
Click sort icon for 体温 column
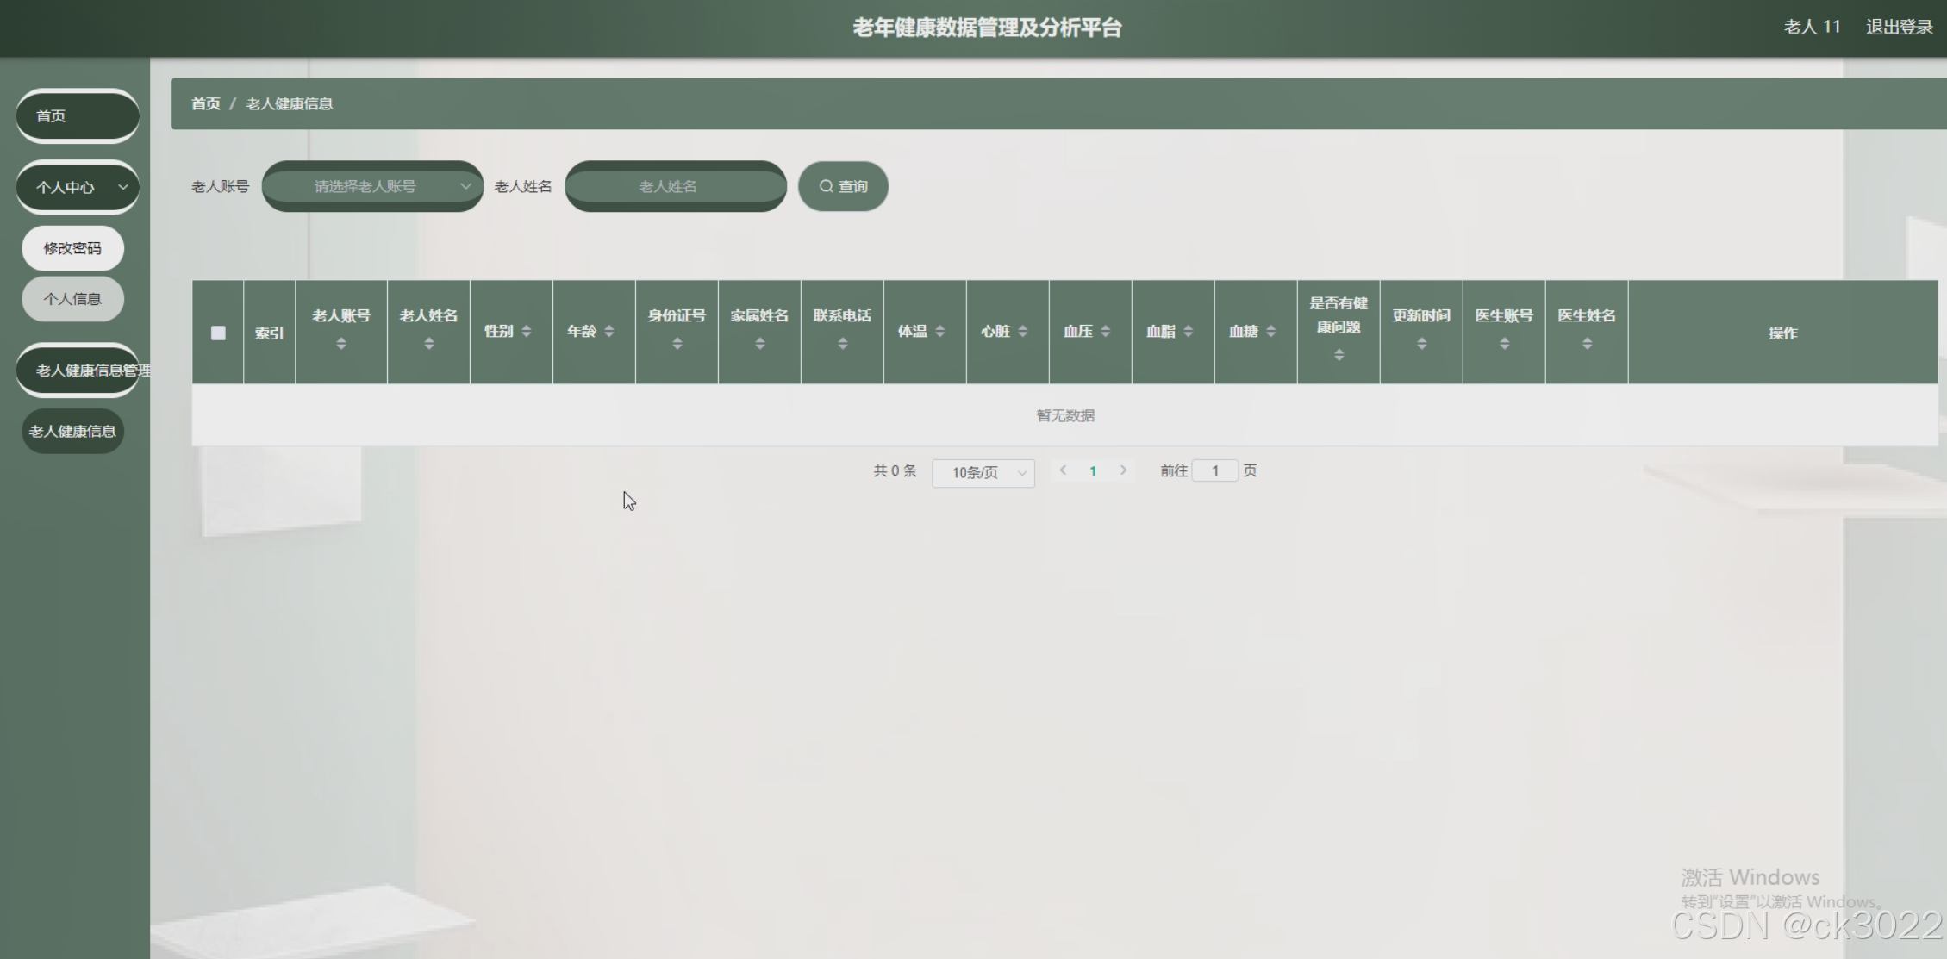939,332
